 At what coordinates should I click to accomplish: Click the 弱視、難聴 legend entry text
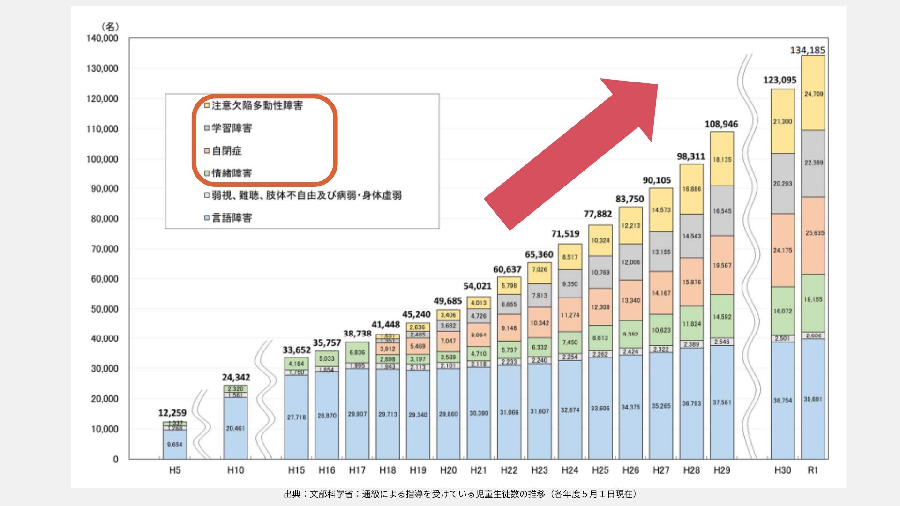(x=307, y=195)
